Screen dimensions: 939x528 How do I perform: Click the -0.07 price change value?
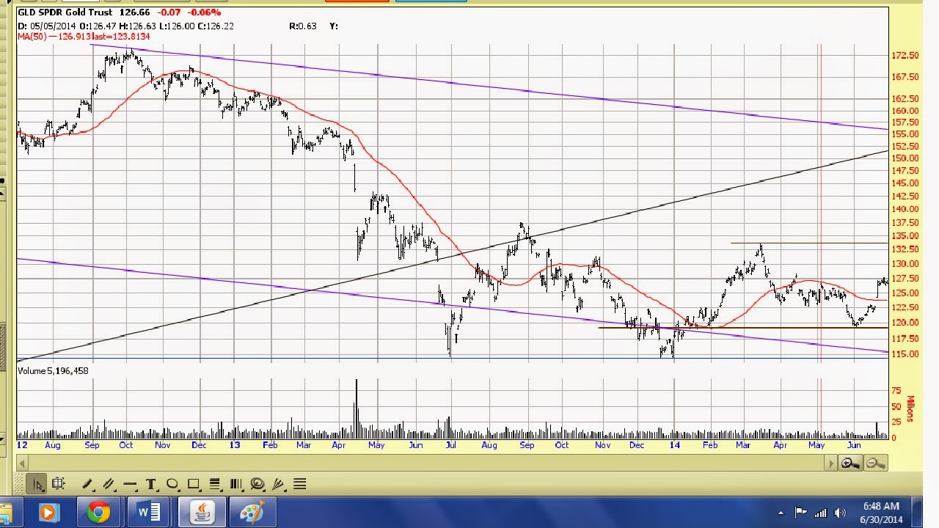(x=168, y=12)
